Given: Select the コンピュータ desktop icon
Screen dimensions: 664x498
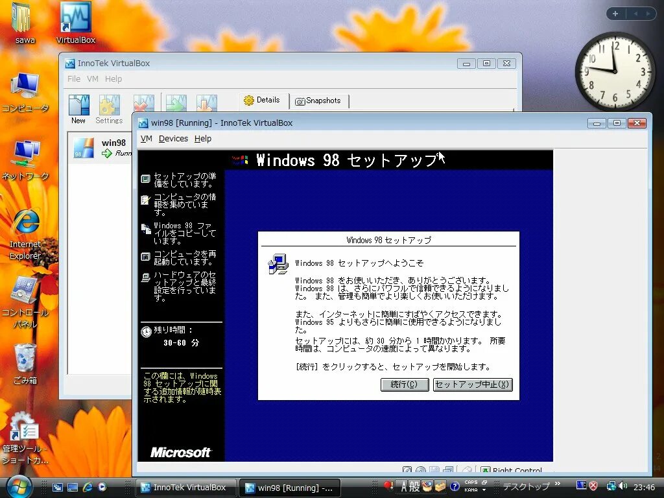Looking at the screenshot, I should pyautogui.click(x=25, y=92).
